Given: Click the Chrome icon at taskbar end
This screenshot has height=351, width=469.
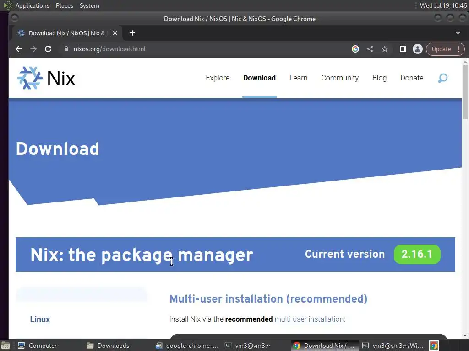Looking at the screenshot, I should [434, 346].
